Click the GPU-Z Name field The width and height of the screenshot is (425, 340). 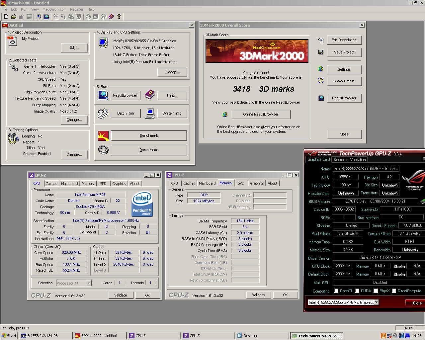tap(366, 169)
